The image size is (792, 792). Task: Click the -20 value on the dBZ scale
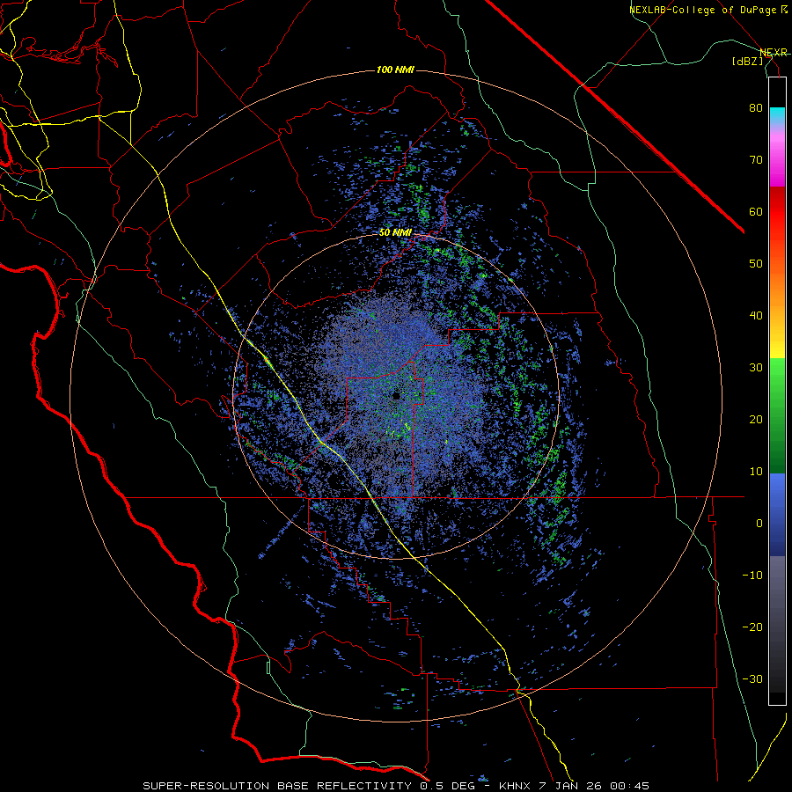tap(752, 627)
